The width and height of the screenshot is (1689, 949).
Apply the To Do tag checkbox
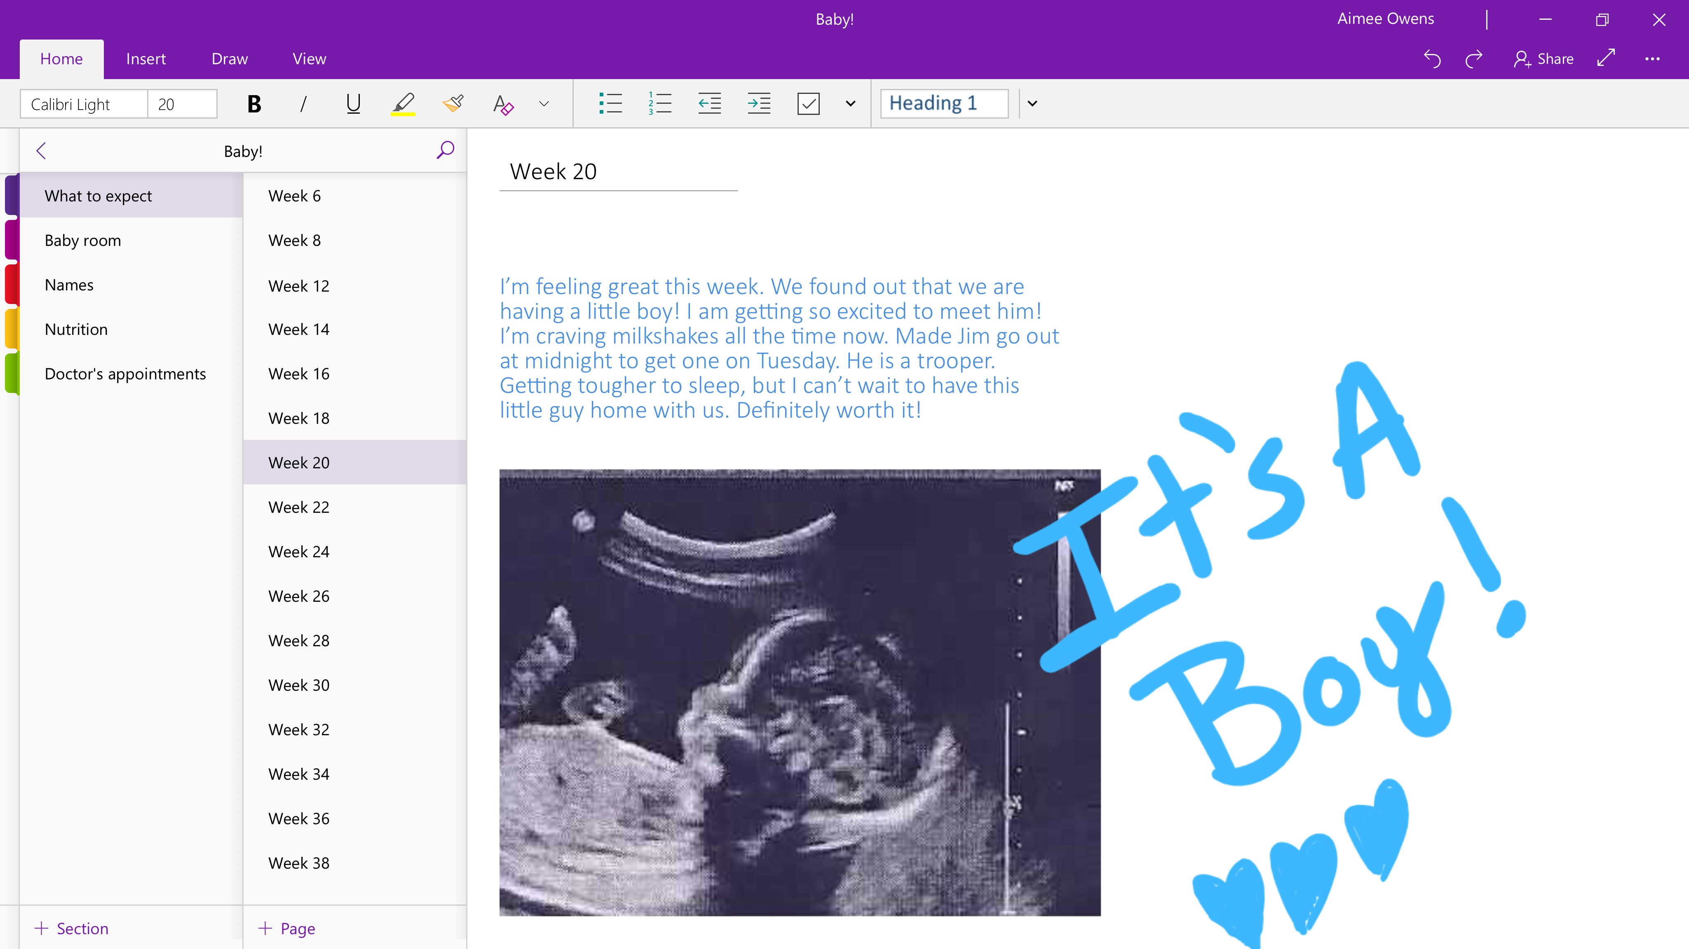point(809,103)
